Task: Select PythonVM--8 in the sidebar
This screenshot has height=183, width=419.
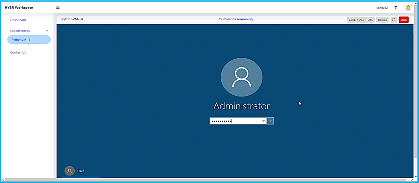Action: [29, 39]
